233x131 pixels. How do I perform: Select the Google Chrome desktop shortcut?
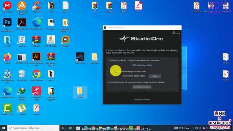point(36,75)
